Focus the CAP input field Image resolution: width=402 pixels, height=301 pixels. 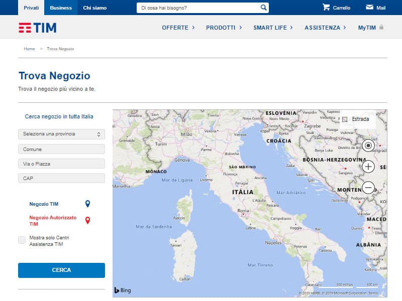click(61, 178)
